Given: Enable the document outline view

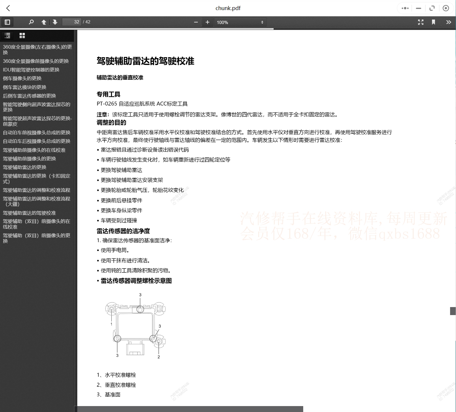Looking at the screenshot, I should (7, 36).
